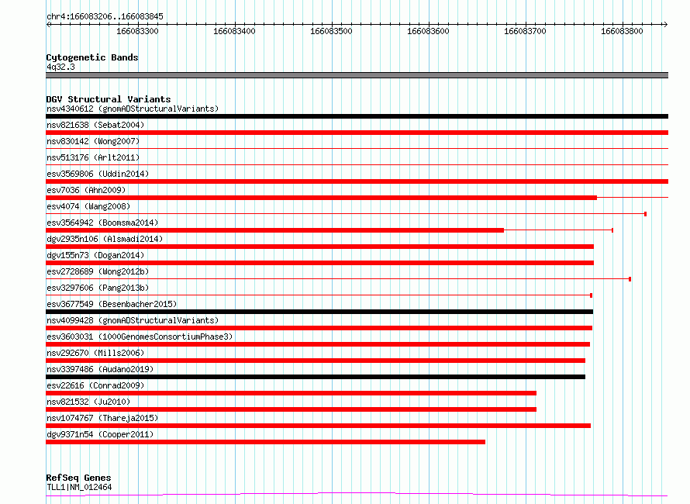The image size is (690, 504).
Task: Click ruler position 166083500
Action: coord(331,31)
